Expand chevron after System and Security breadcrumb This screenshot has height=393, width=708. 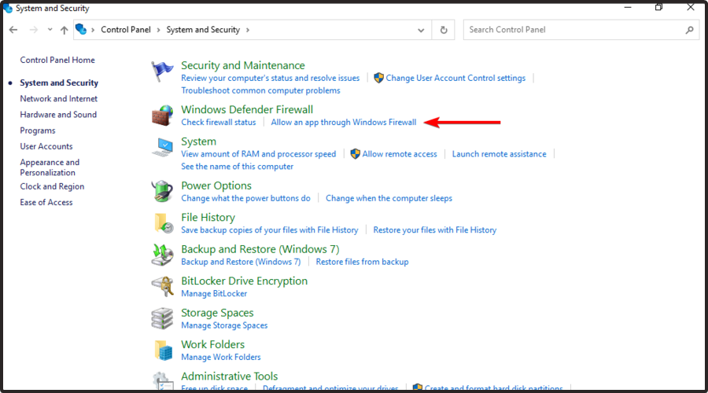(248, 30)
